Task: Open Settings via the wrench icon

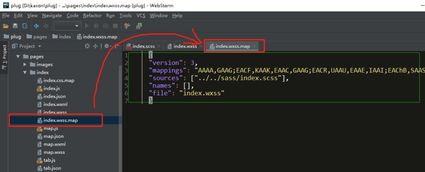Action: click(127, 26)
